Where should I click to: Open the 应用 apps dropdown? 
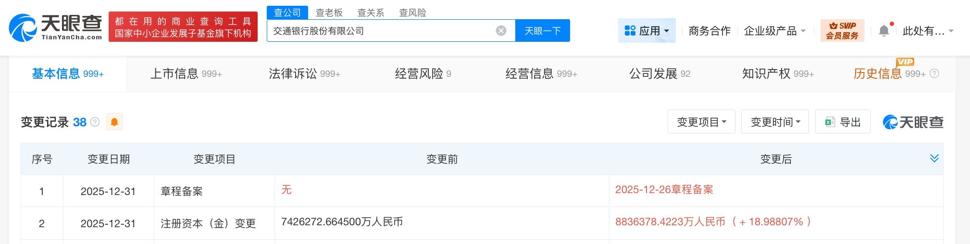point(647,31)
